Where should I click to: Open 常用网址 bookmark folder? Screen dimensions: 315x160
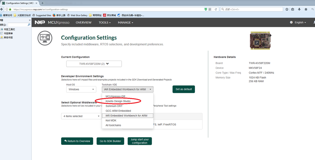point(96,15)
